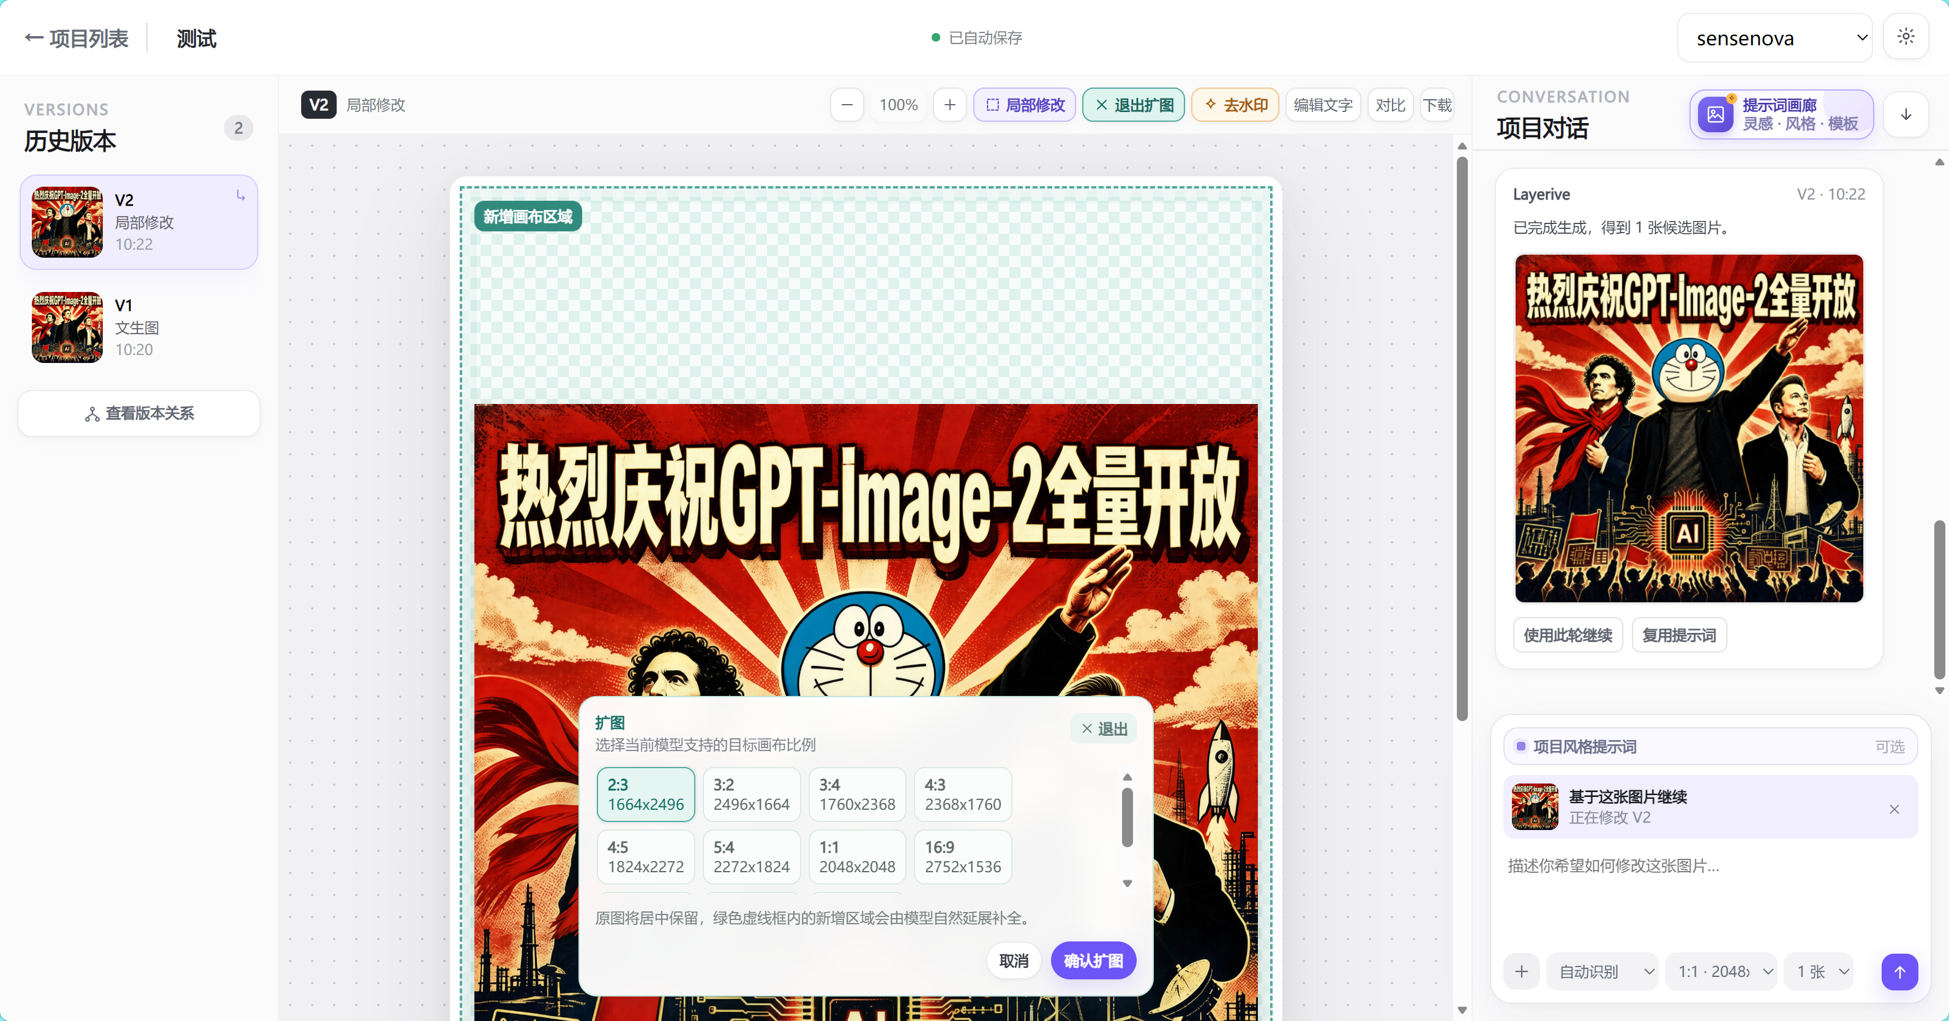
Task: Click the ratio list scrollbar thumb
Action: point(1126,817)
